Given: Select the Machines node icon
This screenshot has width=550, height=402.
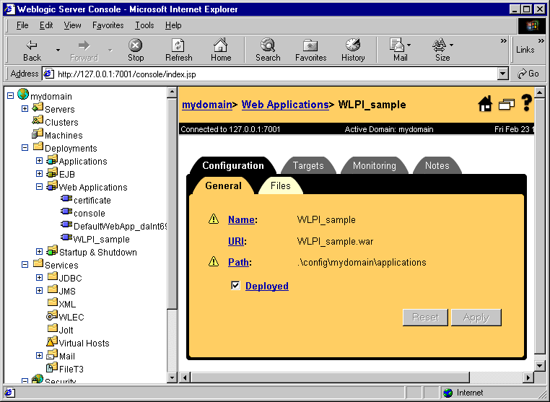Looking at the screenshot, I should 38,134.
